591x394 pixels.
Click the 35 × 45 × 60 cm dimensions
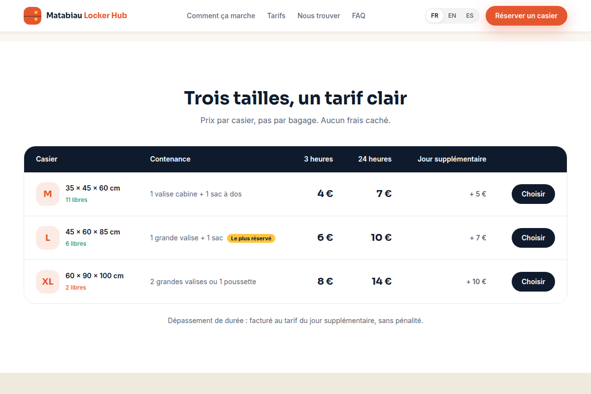pyautogui.click(x=93, y=188)
